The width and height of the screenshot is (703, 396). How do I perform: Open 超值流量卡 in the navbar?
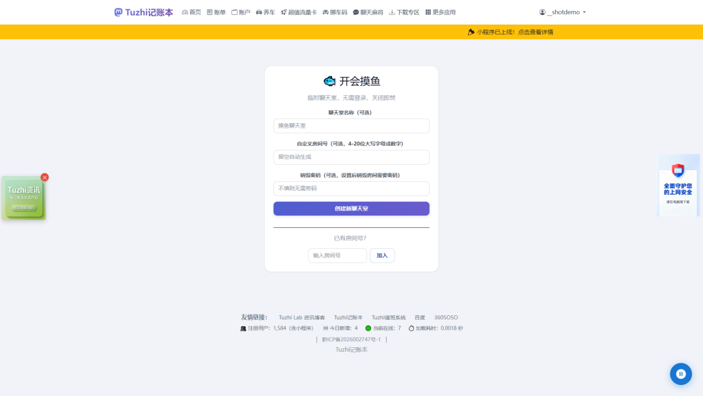(x=299, y=12)
